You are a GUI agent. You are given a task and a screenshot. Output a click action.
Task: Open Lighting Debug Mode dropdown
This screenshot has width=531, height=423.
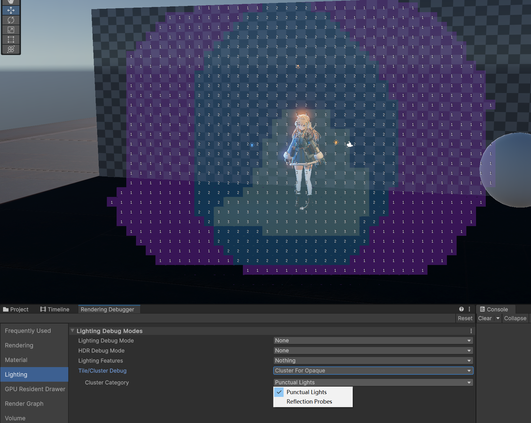(373, 341)
